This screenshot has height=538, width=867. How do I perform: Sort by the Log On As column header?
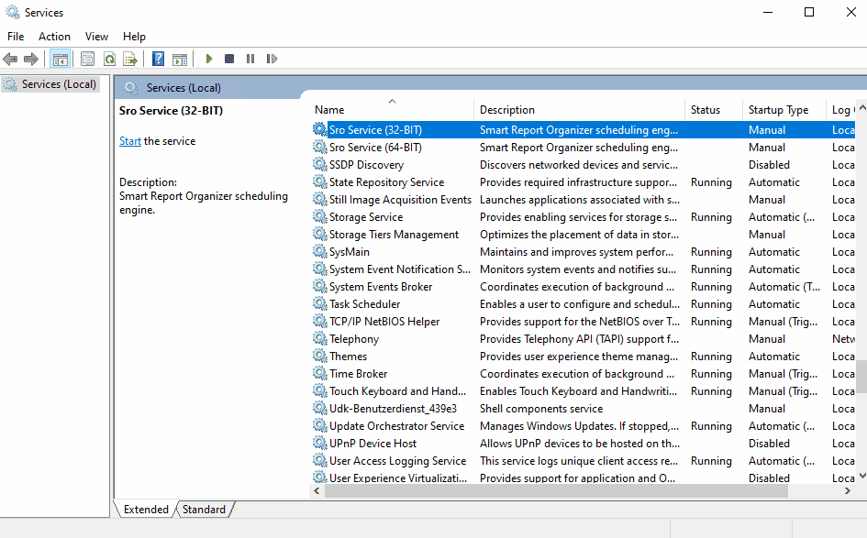(841, 109)
